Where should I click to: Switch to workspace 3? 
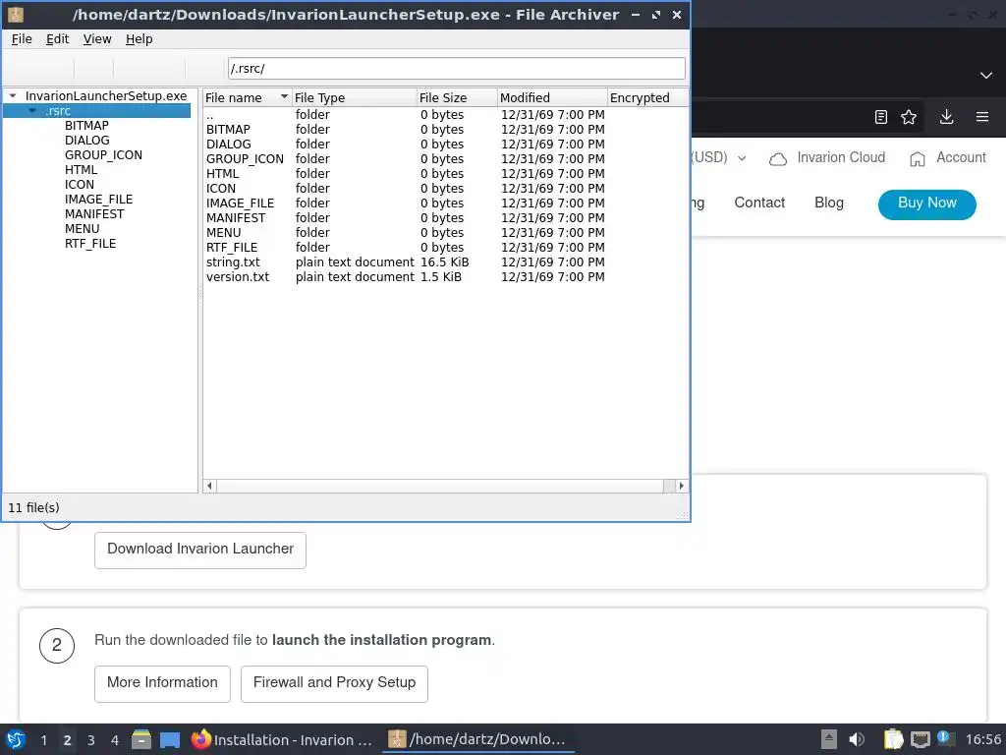click(91, 739)
